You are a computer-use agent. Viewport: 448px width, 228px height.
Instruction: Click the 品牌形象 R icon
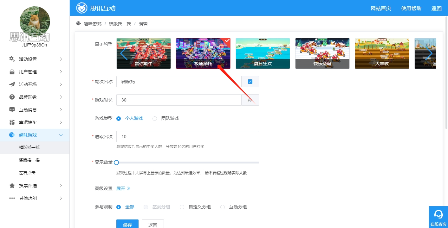12,97
